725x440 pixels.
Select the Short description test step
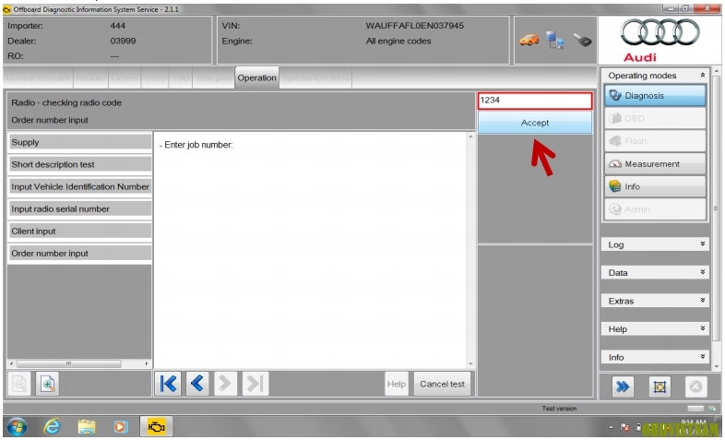(x=79, y=164)
